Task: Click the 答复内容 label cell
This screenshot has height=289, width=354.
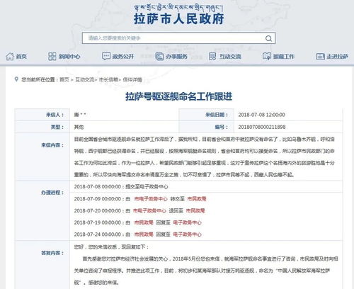Action: click(42, 264)
